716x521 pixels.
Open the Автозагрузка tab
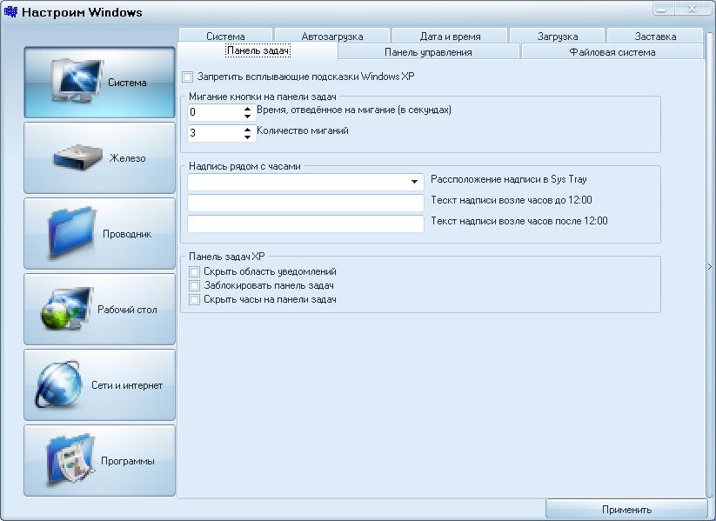tap(332, 36)
